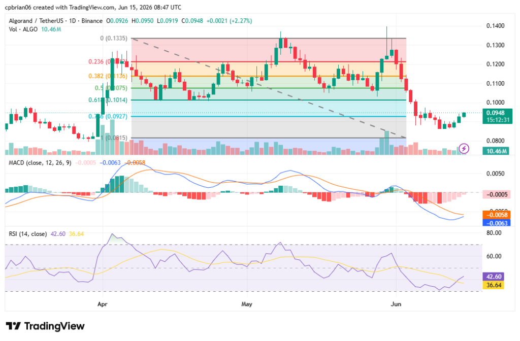Click the blue MACD value tag -0.0063
Viewport: 520px width, 341px height.
pyautogui.click(x=497, y=223)
